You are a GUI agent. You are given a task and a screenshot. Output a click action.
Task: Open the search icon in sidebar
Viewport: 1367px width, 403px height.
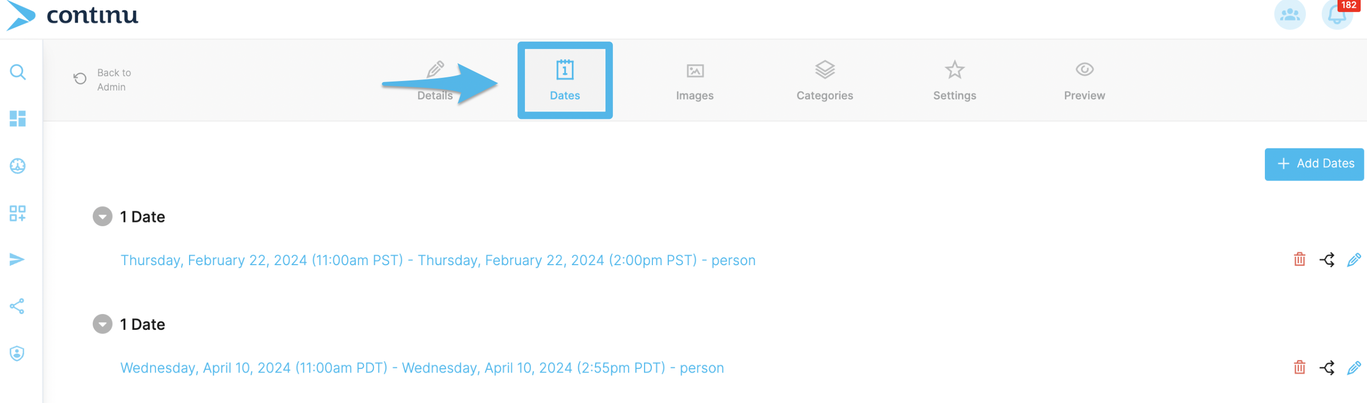click(17, 72)
